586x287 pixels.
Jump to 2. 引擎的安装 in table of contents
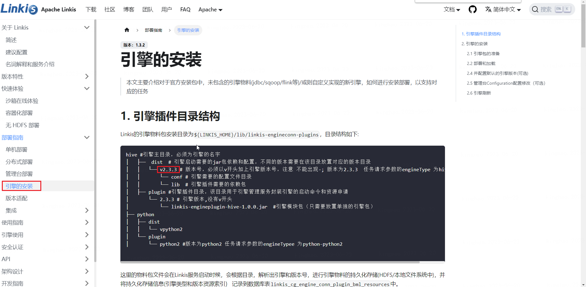(475, 44)
